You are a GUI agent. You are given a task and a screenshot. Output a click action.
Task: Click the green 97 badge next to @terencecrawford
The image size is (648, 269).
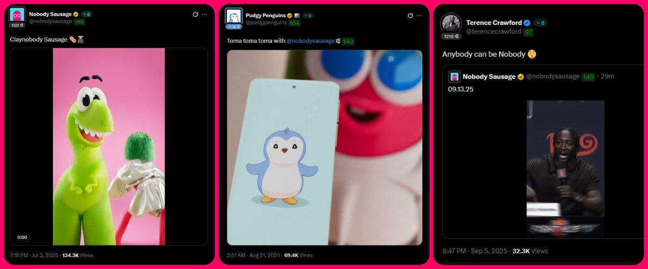coord(529,32)
